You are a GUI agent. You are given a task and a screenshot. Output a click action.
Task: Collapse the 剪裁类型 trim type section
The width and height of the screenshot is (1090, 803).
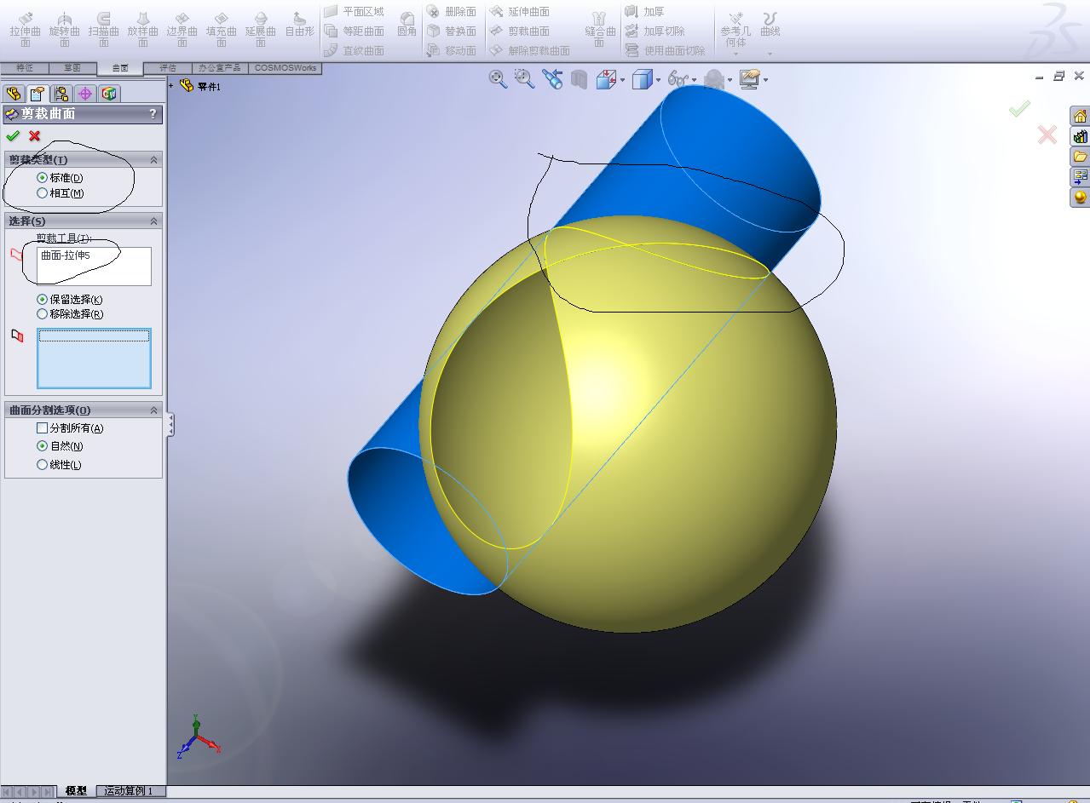coord(154,160)
